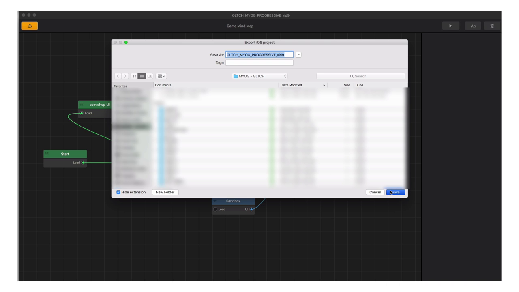Click the Tags input field
The width and height of the screenshot is (519, 292).
259,63
